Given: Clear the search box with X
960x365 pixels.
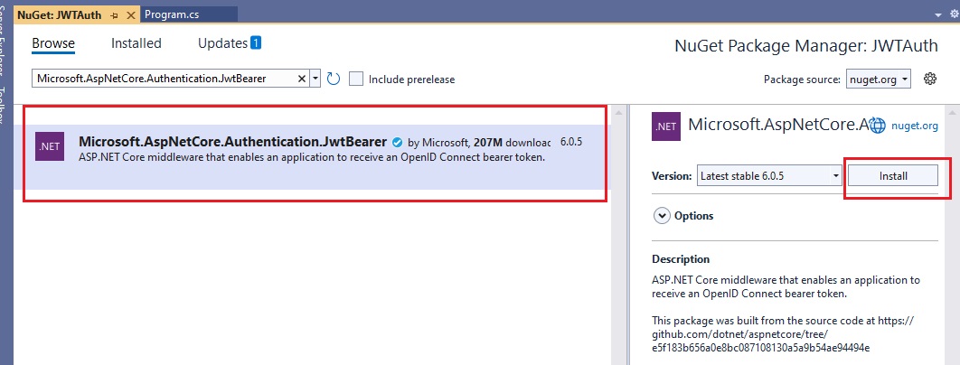Looking at the screenshot, I should pos(301,79).
